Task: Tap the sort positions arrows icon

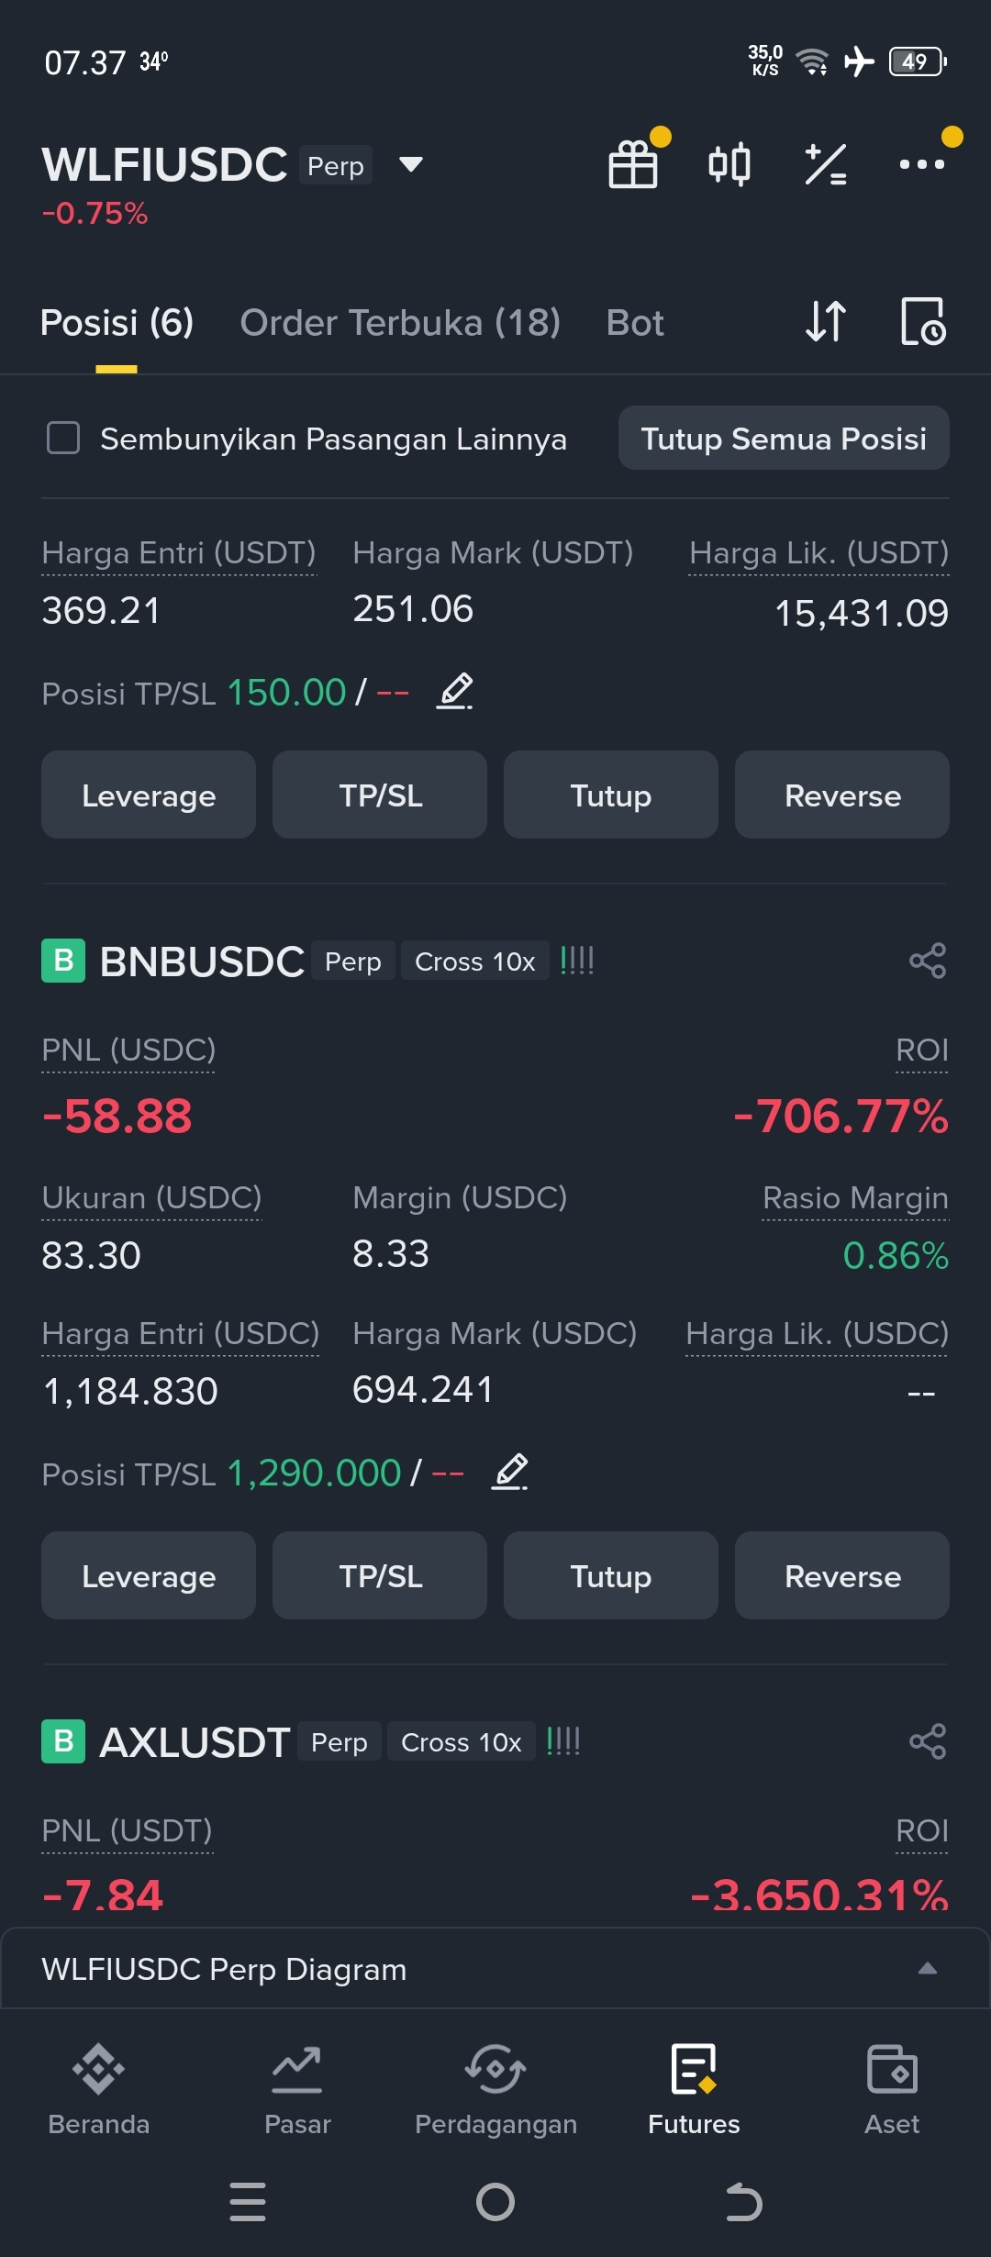Action: click(826, 322)
